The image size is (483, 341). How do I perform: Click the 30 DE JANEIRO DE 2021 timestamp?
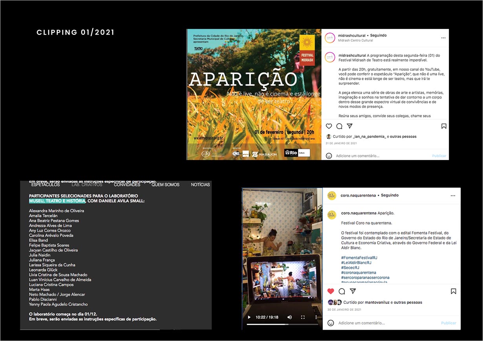click(x=344, y=310)
